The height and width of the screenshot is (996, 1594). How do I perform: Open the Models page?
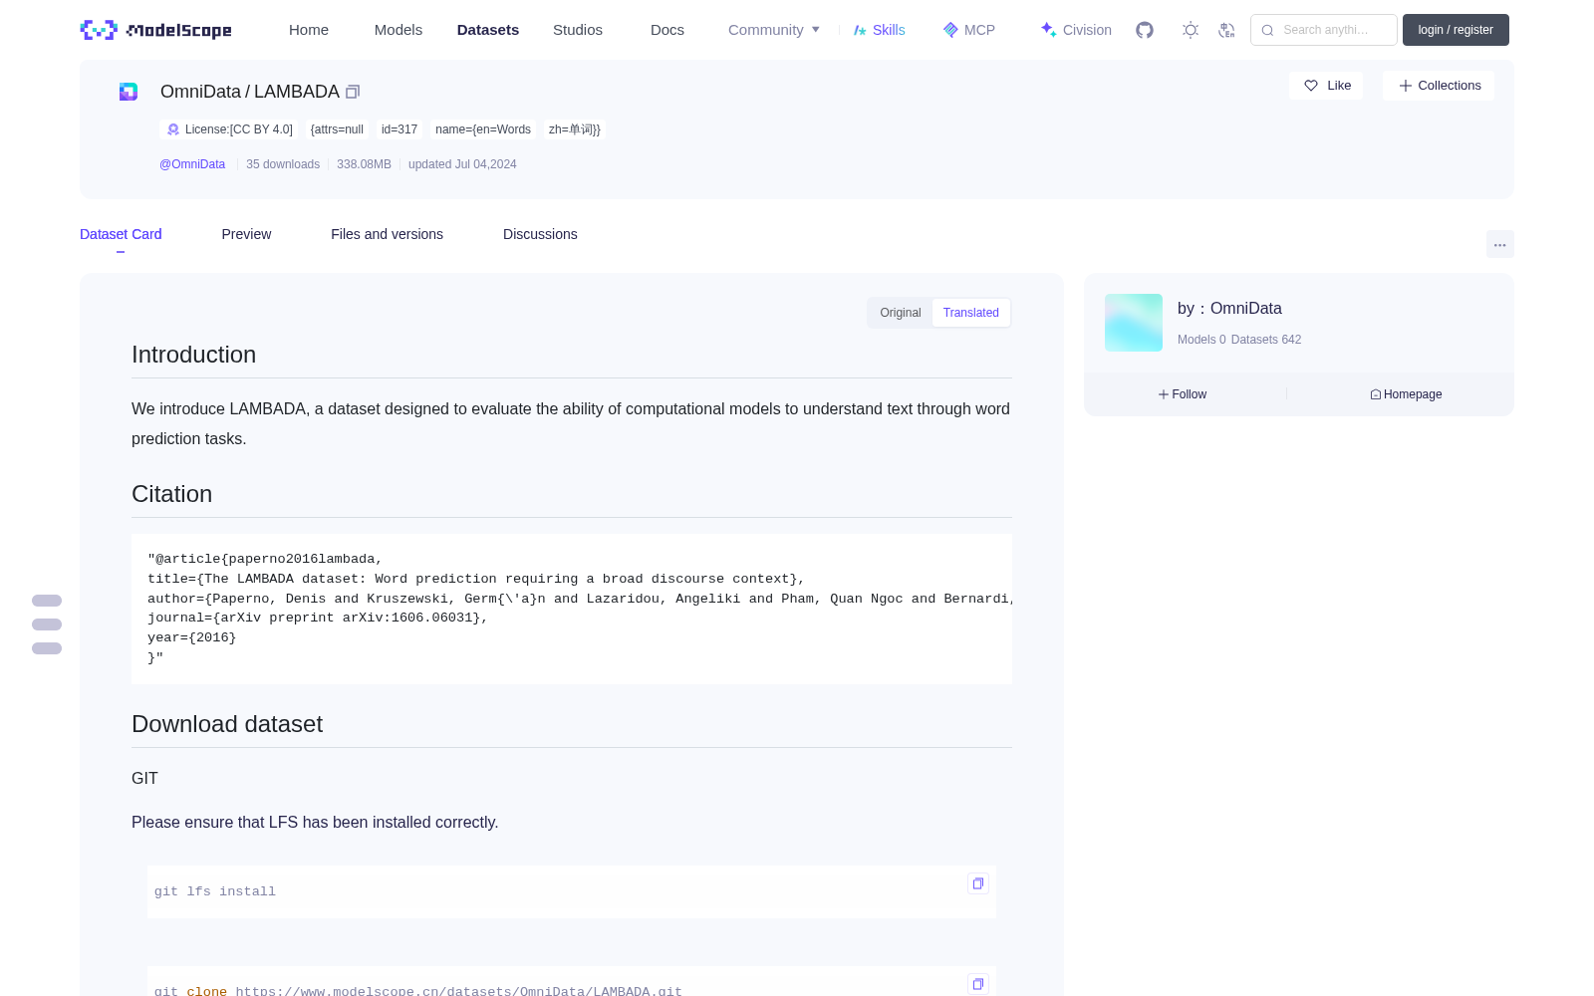[398, 30]
